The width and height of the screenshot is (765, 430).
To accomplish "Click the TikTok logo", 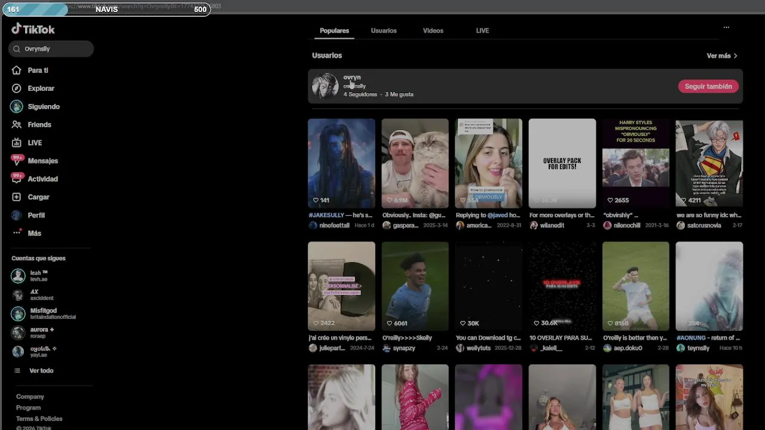I will coord(33,29).
